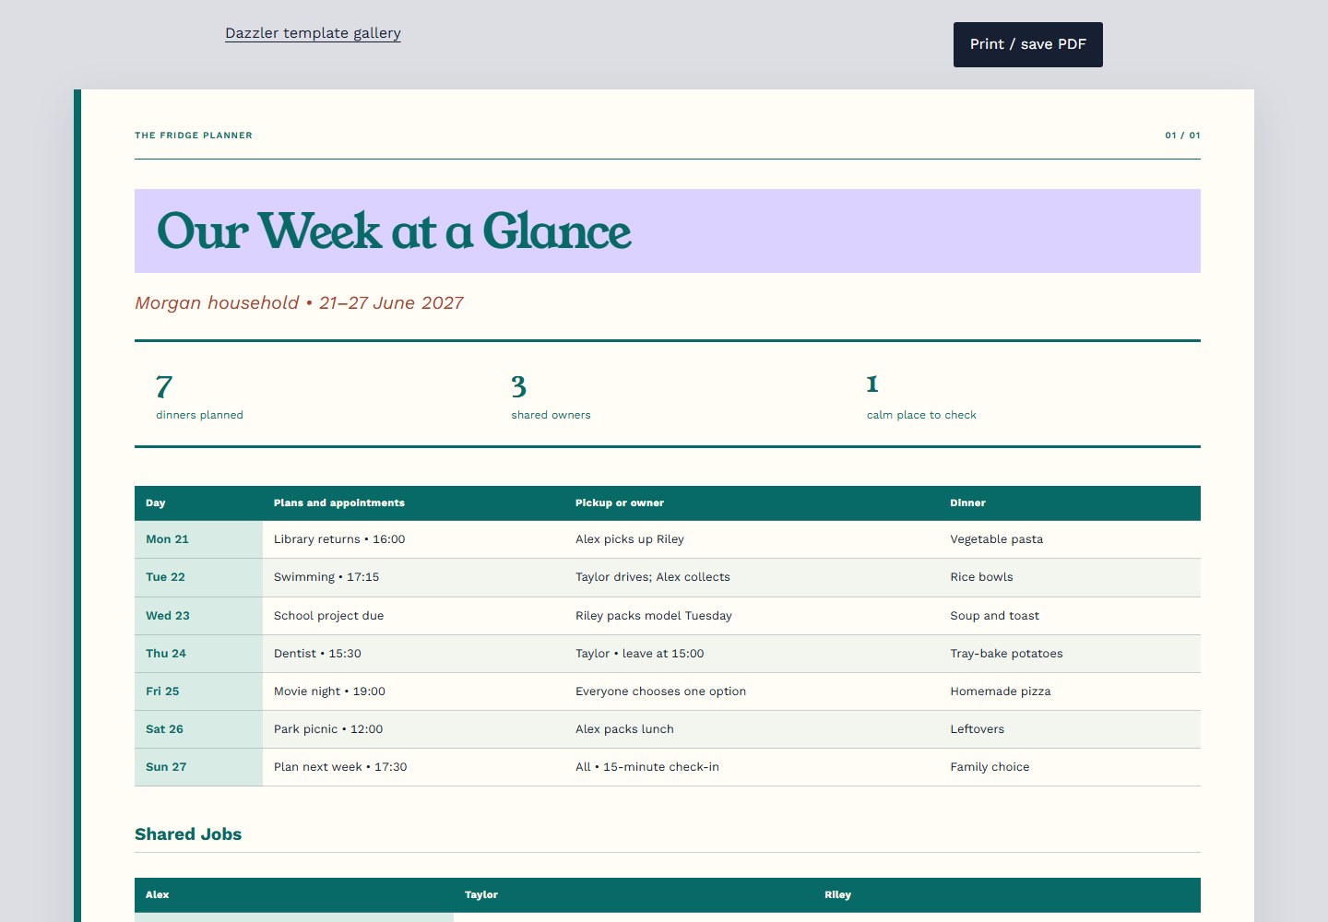The height and width of the screenshot is (922, 1328).
Task: Select the 'Wed 23' day cell
Action: point(198,616)
